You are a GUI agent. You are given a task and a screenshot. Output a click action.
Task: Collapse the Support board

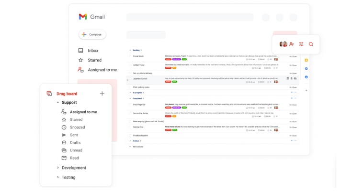(58, 102)
